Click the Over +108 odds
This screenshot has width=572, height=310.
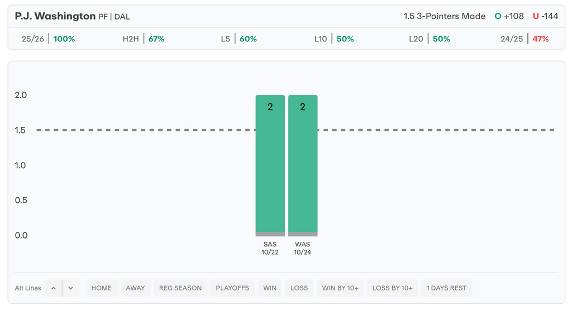pos(509,16)
